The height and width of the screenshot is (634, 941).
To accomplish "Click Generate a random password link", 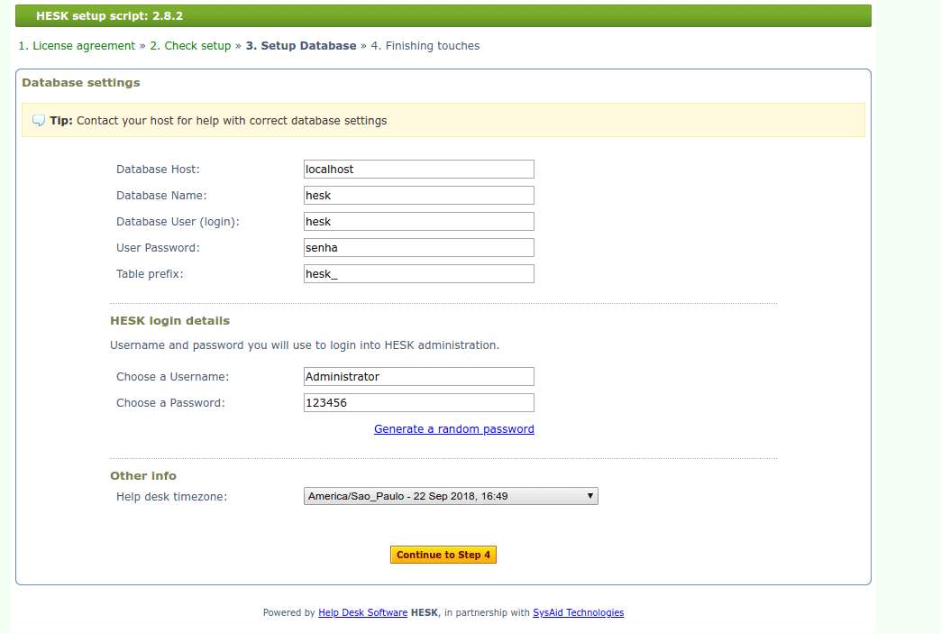I will (453, 429).
